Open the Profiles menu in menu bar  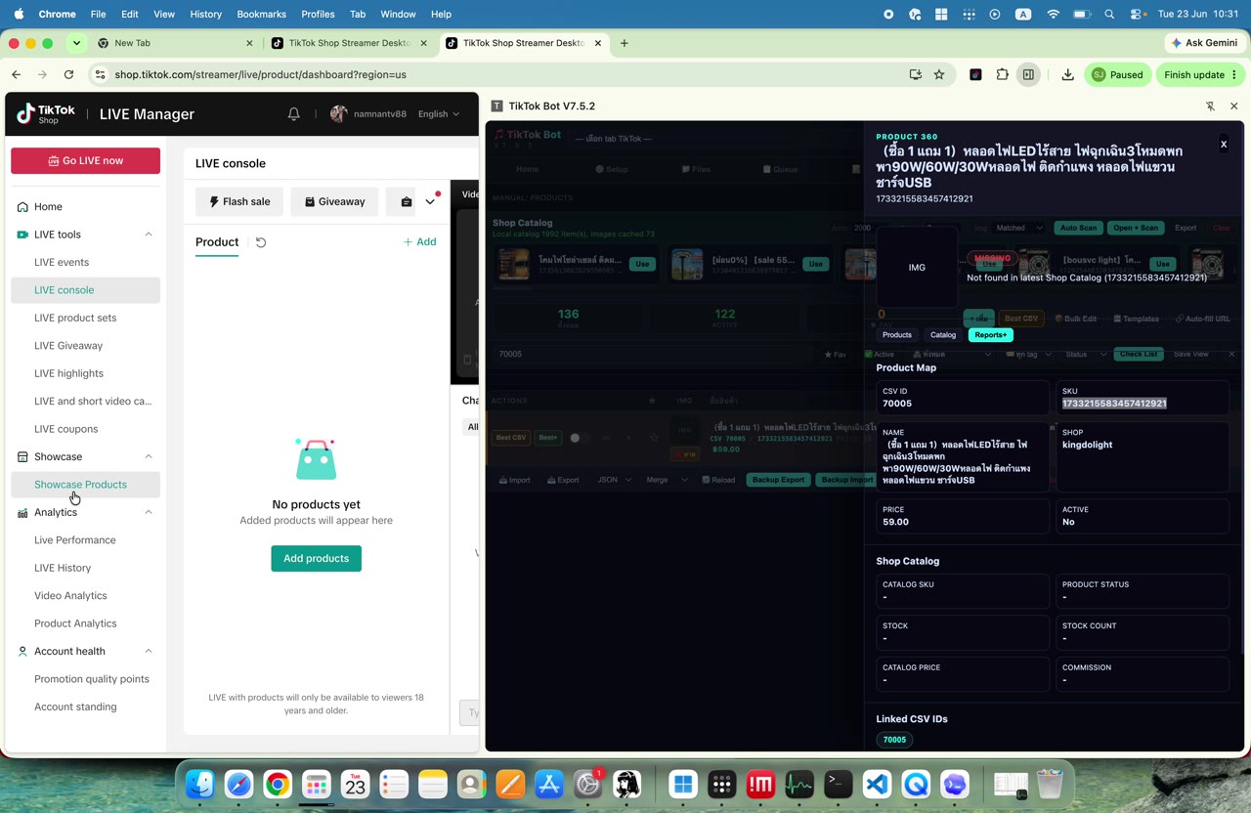318,14
